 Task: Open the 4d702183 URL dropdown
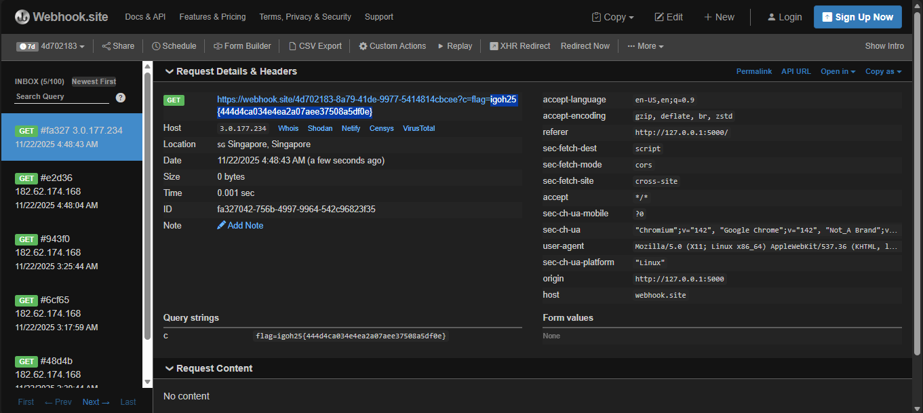(51, 46)
